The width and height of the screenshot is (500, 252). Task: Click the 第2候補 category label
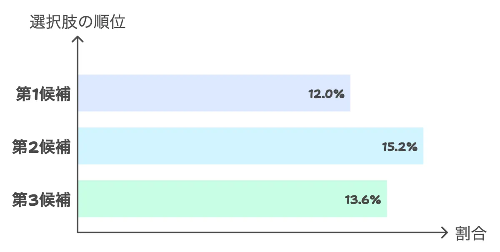(42, 147)
